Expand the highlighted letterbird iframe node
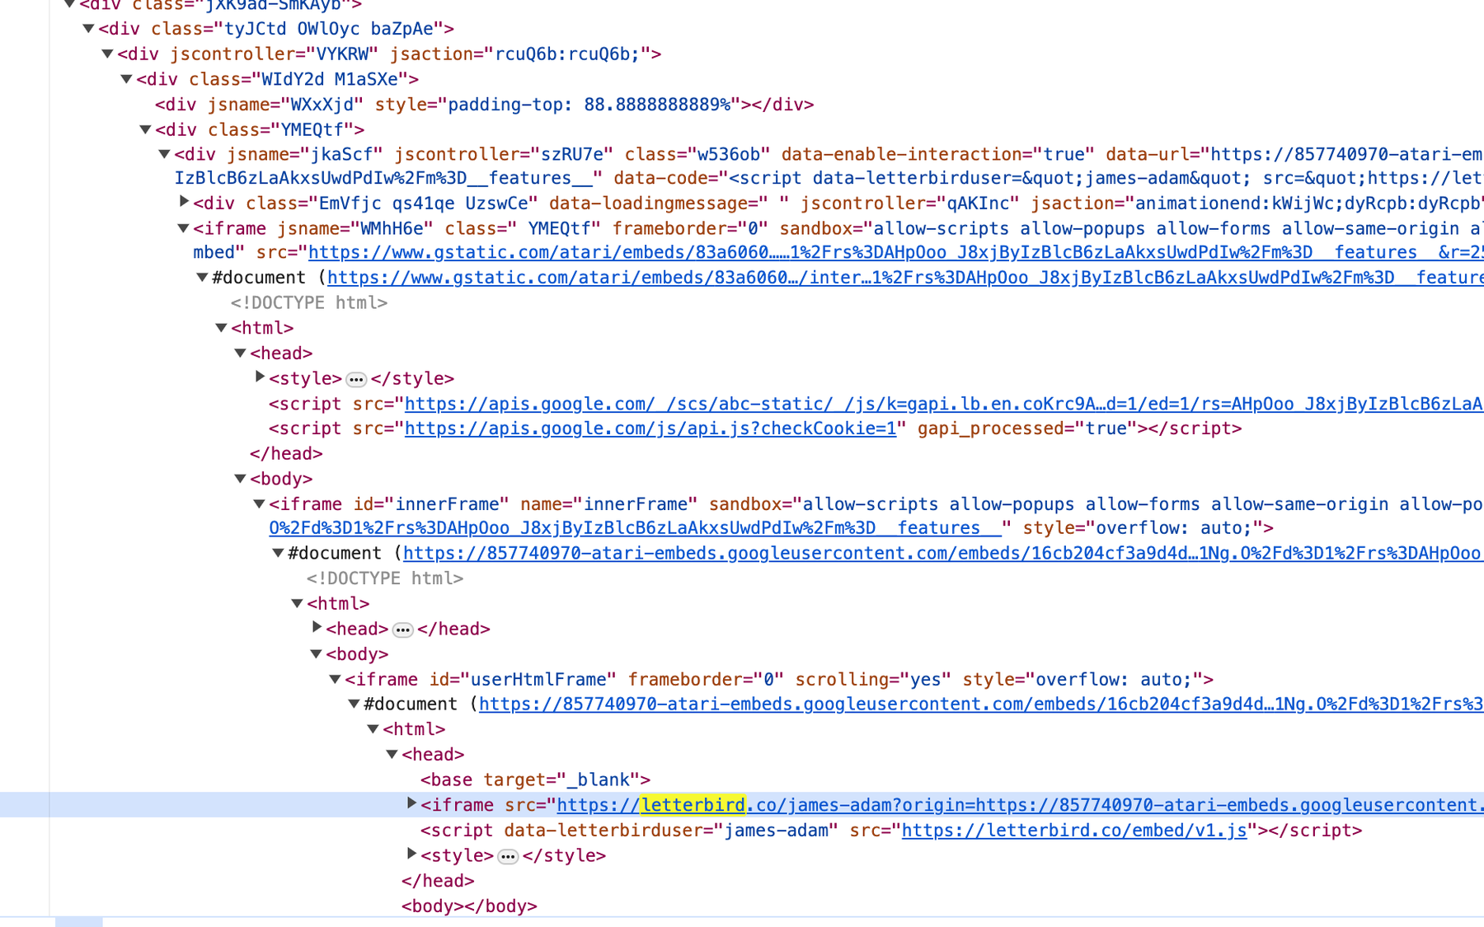This screenshot has width=1484, height=927. point(411,803)
